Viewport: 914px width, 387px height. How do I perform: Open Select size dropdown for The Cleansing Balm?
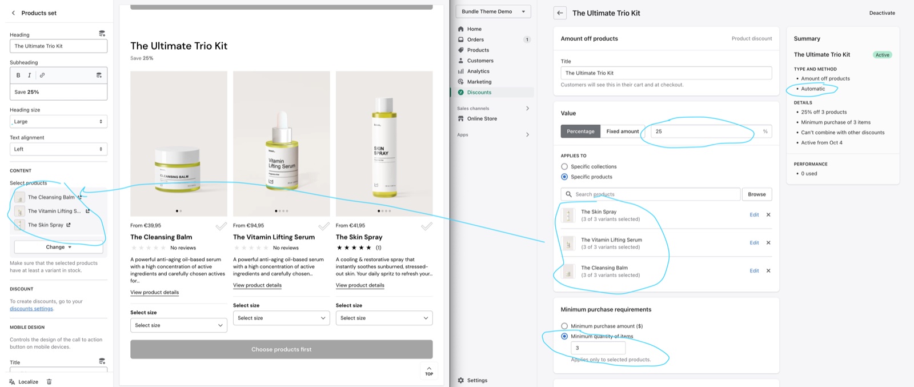[x=178, y=325]
